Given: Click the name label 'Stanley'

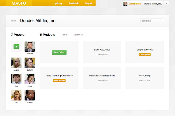Looking at the screenshot, I should (30, 102).
